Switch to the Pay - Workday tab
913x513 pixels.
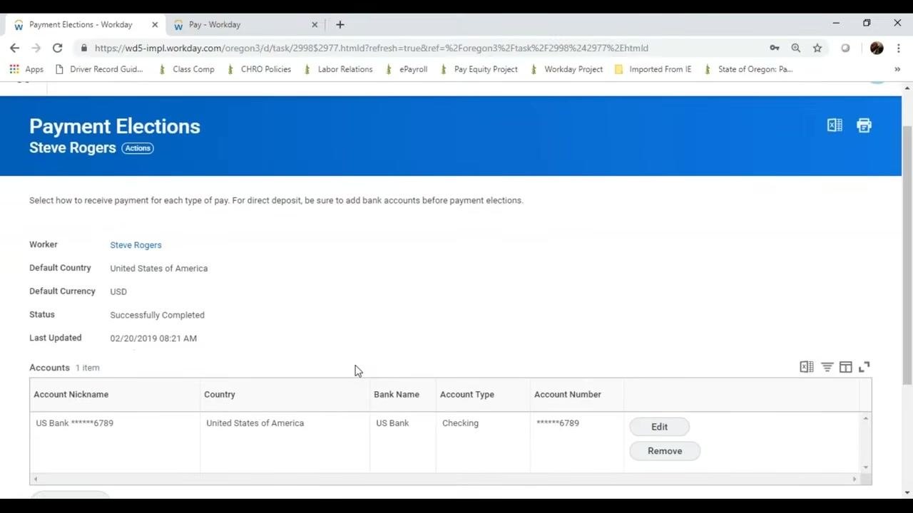[x=246, y=24]
